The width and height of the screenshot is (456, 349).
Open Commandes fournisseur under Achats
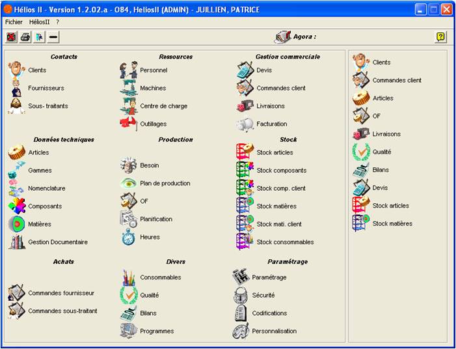point(61,293)
